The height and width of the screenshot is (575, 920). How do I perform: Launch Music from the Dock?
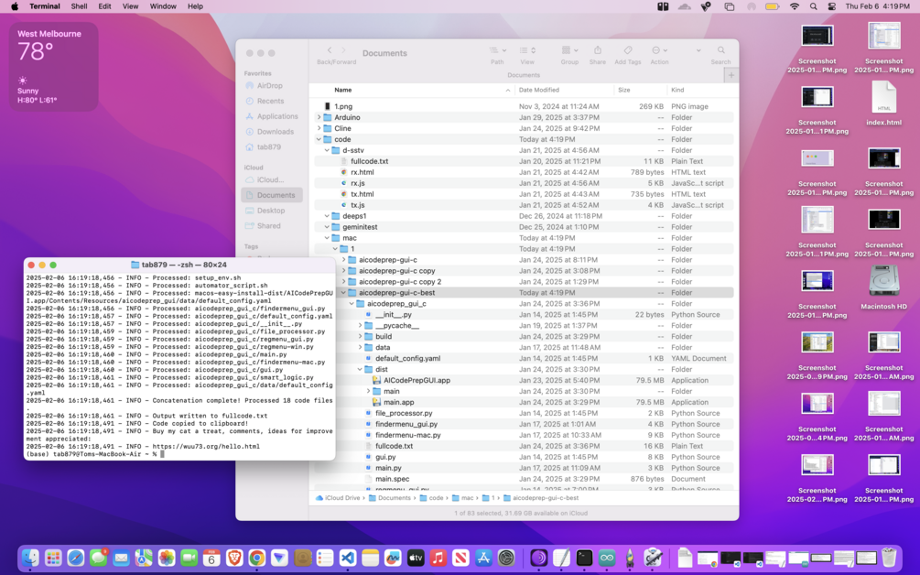point(438,558)
